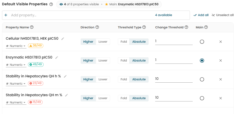Screen dimensions: 237x114
Task: Select Enzymatic HSD17B13 pIC50 main radio
Action: (202, 61)
